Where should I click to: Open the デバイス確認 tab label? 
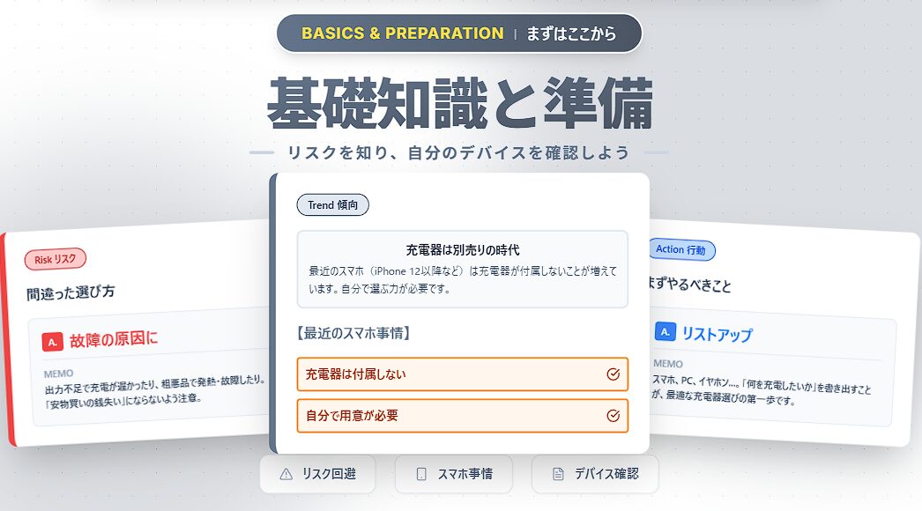[606, 474]
